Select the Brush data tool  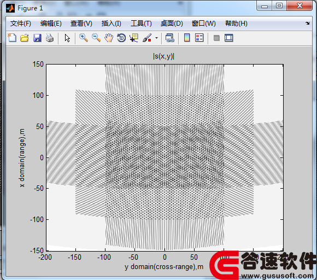(x=147, y=38)
